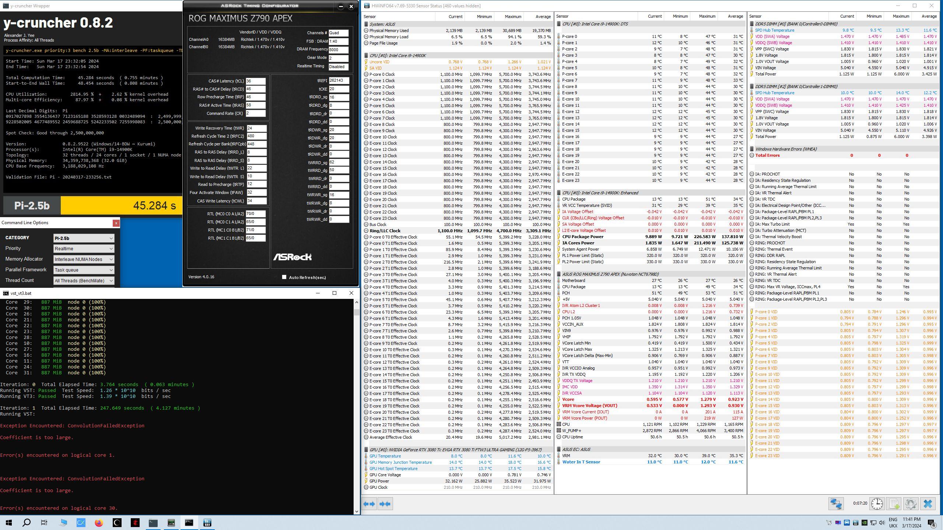Viewport: 943px width, 530px height.
Task: Open the Parallel Framework Task queue dropdown
Action: tap(84, 270)
